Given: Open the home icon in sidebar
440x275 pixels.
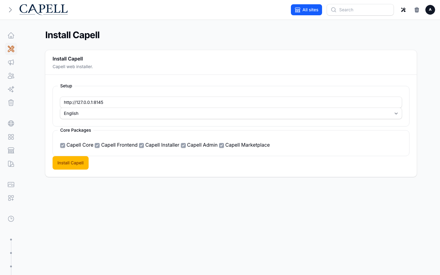Looking at the screenshot, I should coord(11,35).
